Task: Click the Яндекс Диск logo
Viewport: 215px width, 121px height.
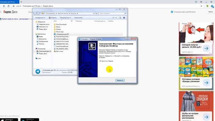Action: (x=10, y=12)
